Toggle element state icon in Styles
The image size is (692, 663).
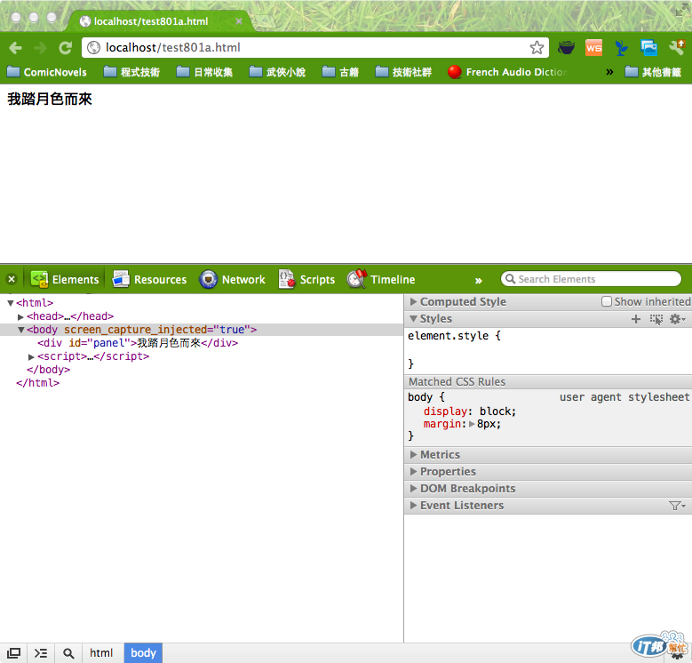656,319
